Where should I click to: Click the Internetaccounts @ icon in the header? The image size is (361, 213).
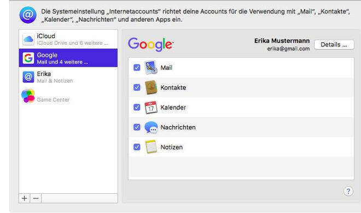(x=28, y=15)
